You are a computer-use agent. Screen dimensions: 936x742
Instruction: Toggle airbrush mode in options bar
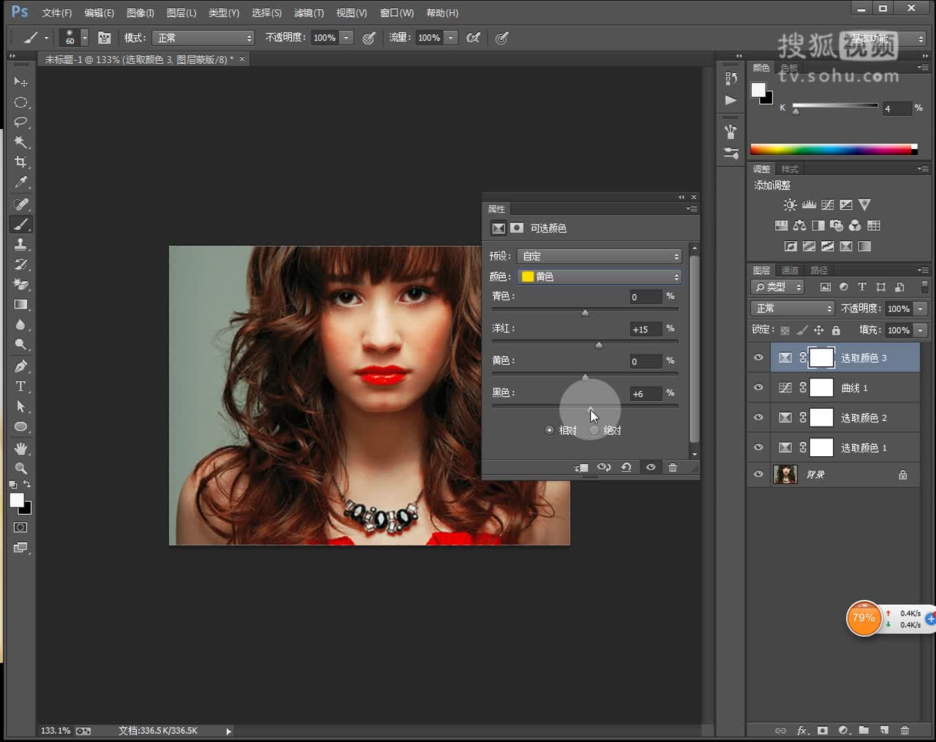coord(473,38)
